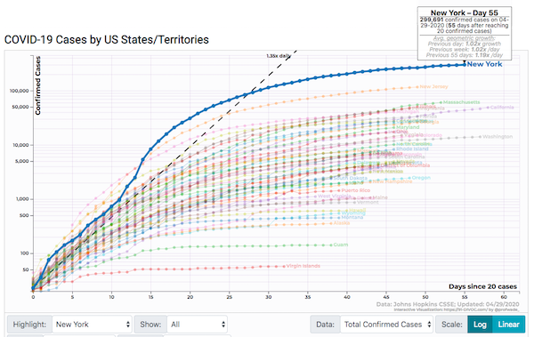Click the 5,000 y-axis tick label
534x337 pixels.
[x=22, y=161]
